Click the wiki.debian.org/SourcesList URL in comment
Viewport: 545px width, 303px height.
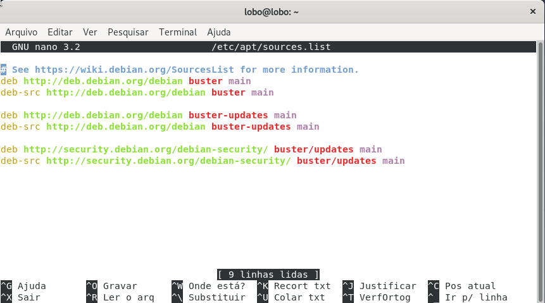coord(134,70)
